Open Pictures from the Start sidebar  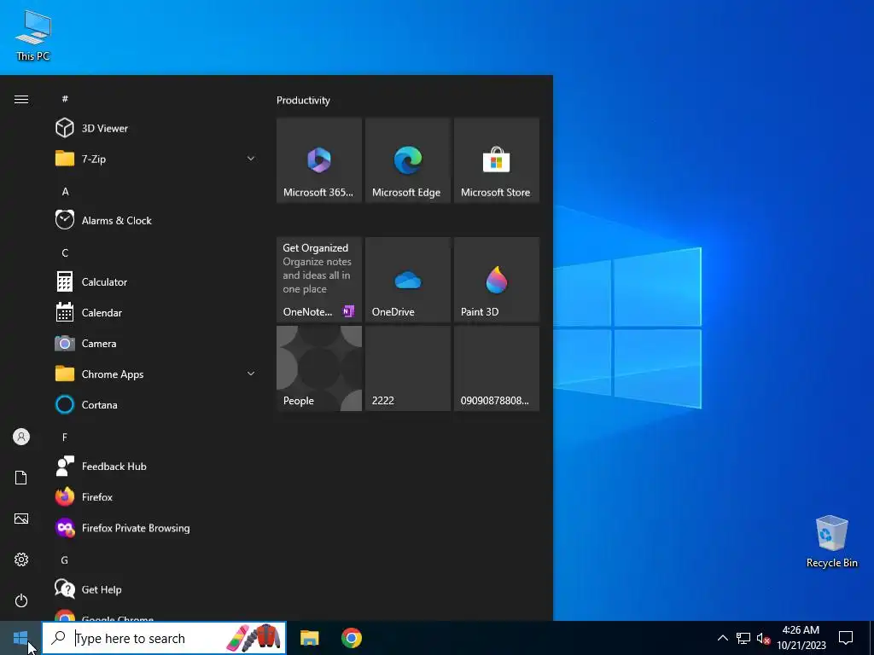21,519
